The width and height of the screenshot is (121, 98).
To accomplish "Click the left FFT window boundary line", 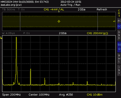I will pyautogui.click(x=20, y=21).
